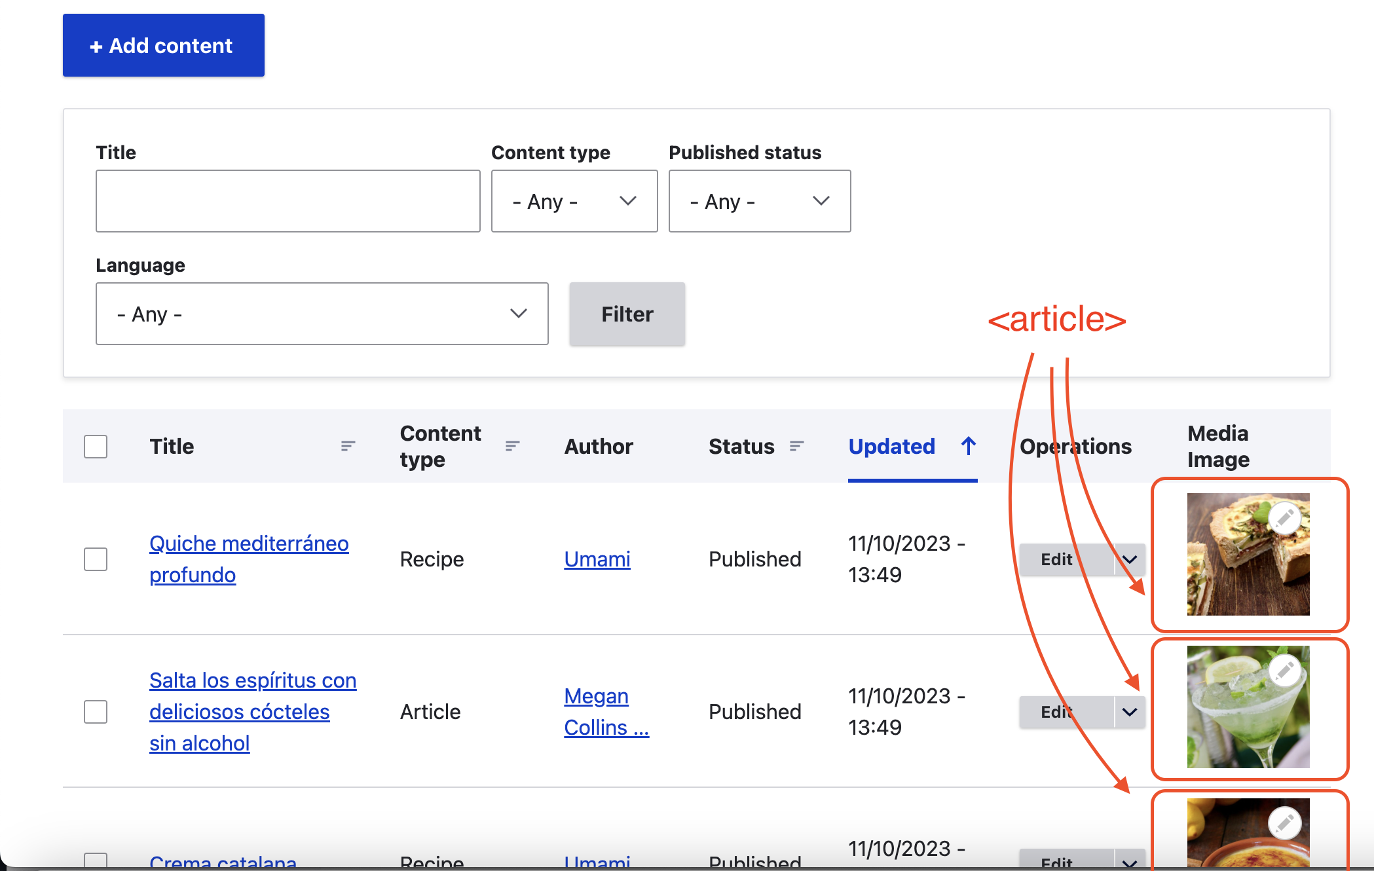Open the Language filter dropdown
1374x871 pixels.
point(322,314)
